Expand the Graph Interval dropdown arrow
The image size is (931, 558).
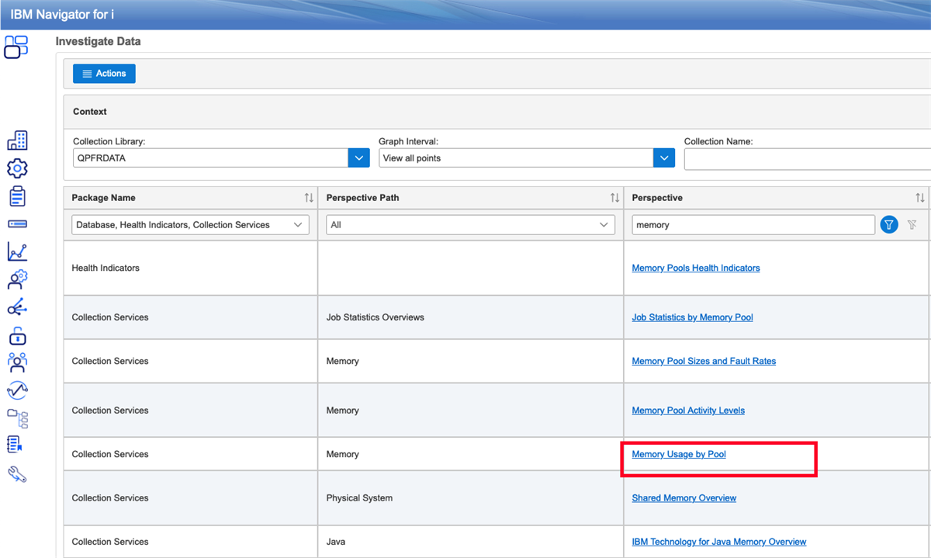[x=664, y=158]
